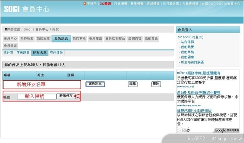Visit the 日月潭社區 link at top
Image resolution: width=244 pixels, height=143 pixels.
coord(171,3)
